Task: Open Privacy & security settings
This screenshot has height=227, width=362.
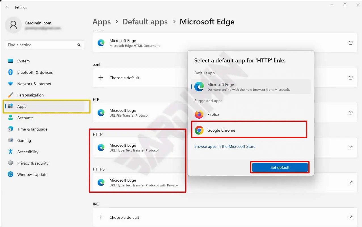Action: (33, 163)
